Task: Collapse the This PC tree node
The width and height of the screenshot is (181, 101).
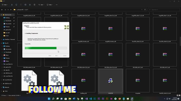Action: 1,43
